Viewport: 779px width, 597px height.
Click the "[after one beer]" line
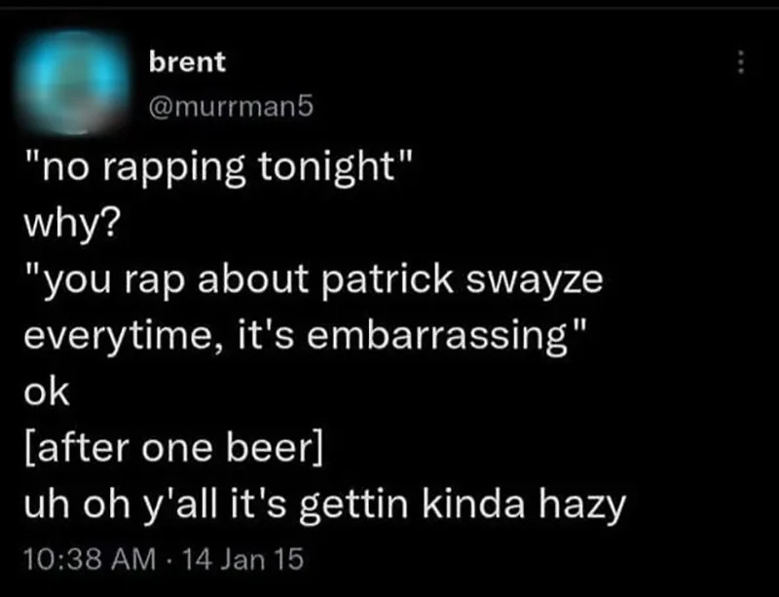pyautogui.click(x=175, y=449)
